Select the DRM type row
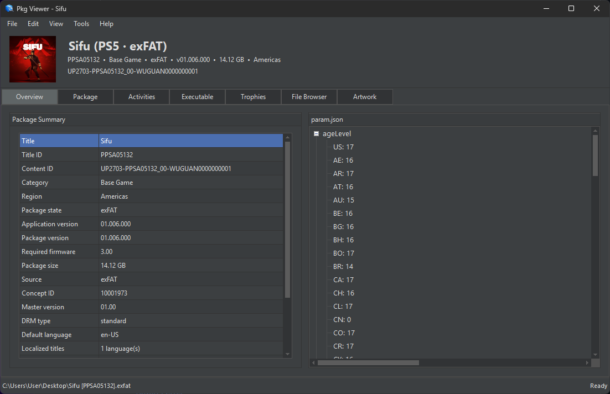Image resolution: width=610 pixels, height=394 pixels. pos(151,321)
